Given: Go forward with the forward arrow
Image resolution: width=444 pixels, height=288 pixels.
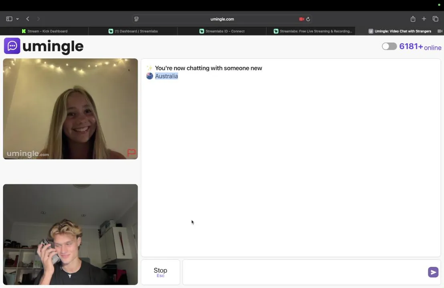Looking at the screenshot, I should point(38,19).
